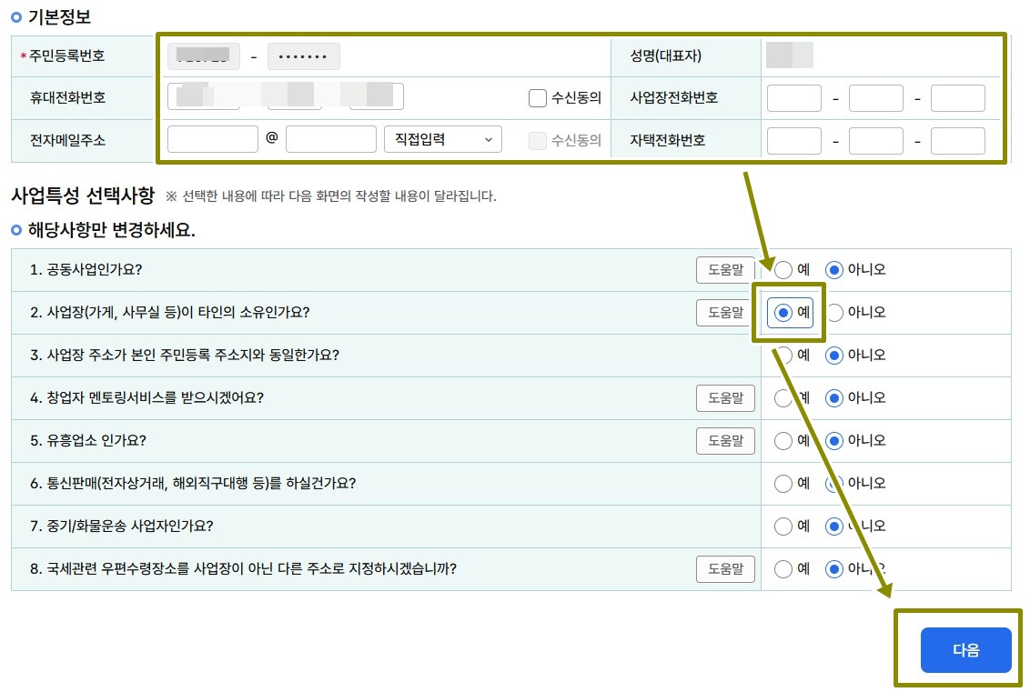Viewport: 1030px width, 692px height.
Task: Select 예 for 우편수령장소 다른 주소 question
Action: (x=783, y=568)
